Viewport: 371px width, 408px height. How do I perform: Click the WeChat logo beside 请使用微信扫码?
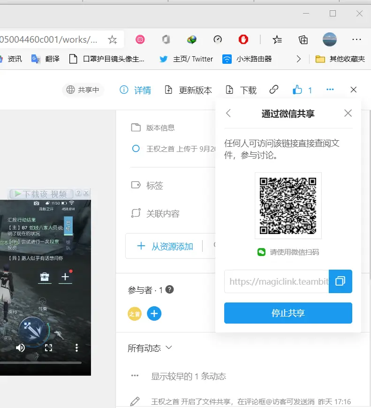pos(261,252)
